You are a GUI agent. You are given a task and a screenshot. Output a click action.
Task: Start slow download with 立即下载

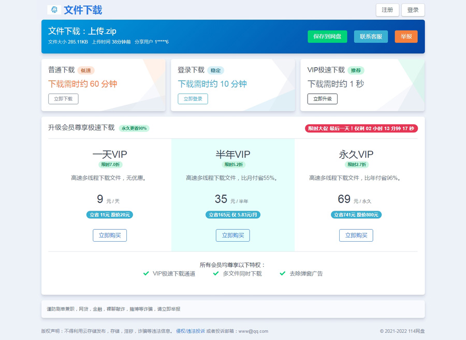63,99
